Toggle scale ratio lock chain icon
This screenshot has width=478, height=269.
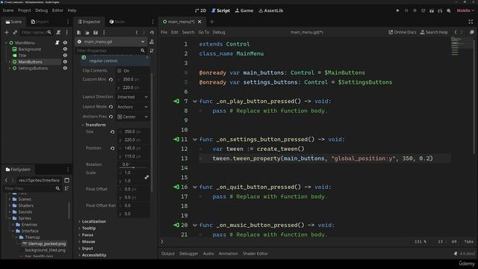tap(146, 177)
